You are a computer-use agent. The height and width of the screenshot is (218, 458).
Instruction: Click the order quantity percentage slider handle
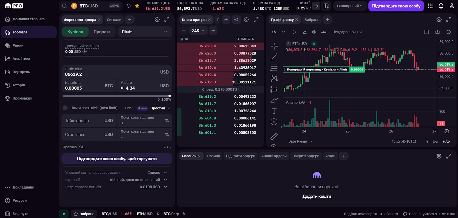coord(170,96)
